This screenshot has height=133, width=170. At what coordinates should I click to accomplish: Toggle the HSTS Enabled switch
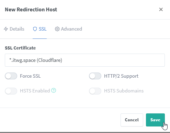(11, 91)
